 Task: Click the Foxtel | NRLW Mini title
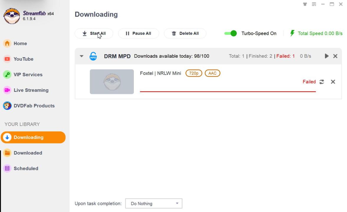(x=160, y=73)
